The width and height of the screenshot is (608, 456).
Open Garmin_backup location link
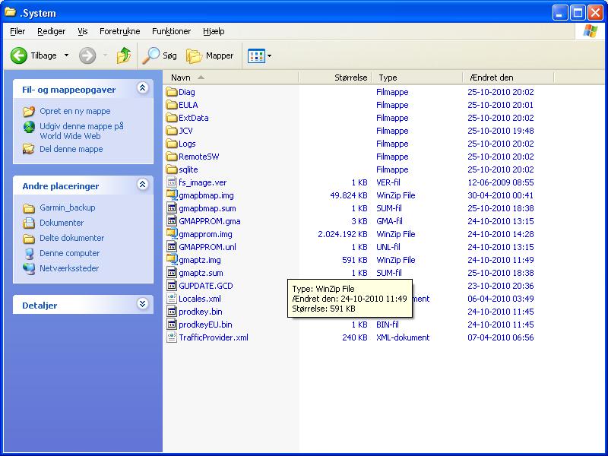[x=68, y=207]
